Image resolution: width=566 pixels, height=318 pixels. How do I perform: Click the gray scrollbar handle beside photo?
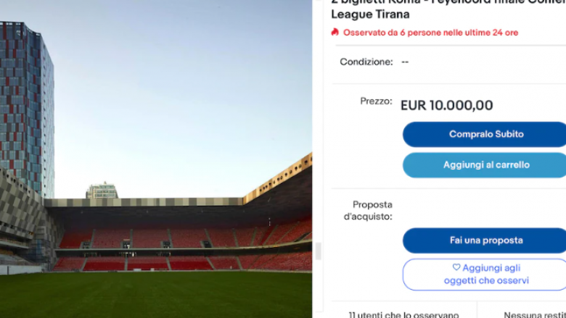coord(318,251)
